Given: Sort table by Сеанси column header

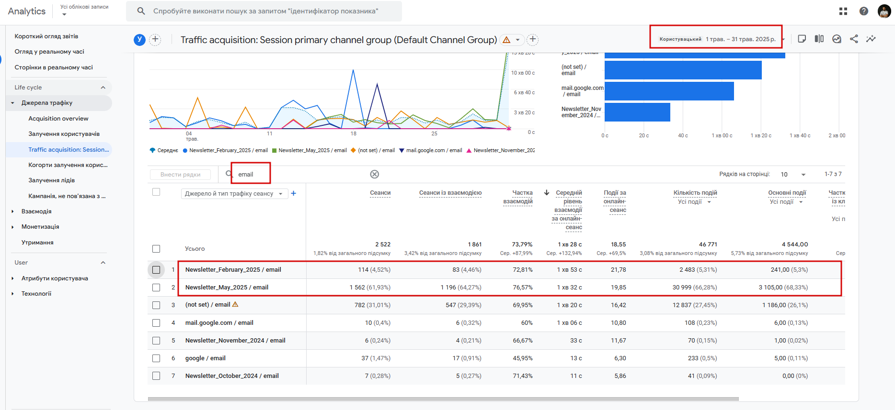Looking at the screenshot, I should [380, 193].
